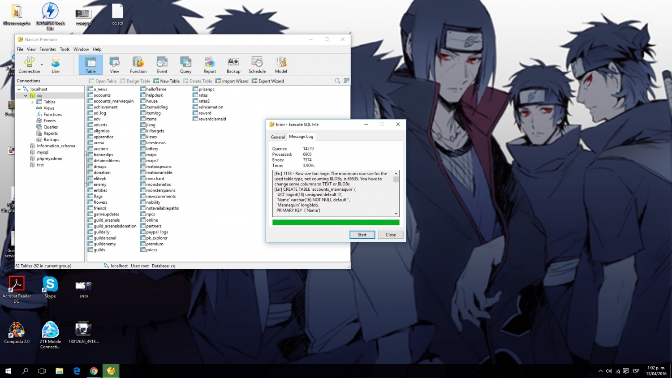Select the Table toolbar icon
Screen dimensions: 672x378
pyautogui.click(x=90, y=65)
